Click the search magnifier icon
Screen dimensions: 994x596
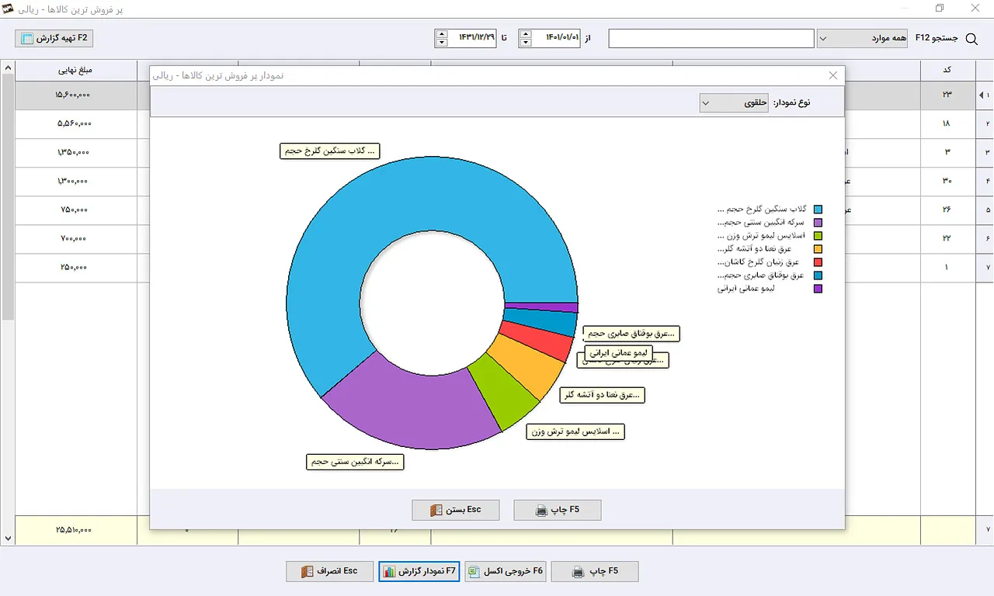pyautogui.click(x=971, y=39)
